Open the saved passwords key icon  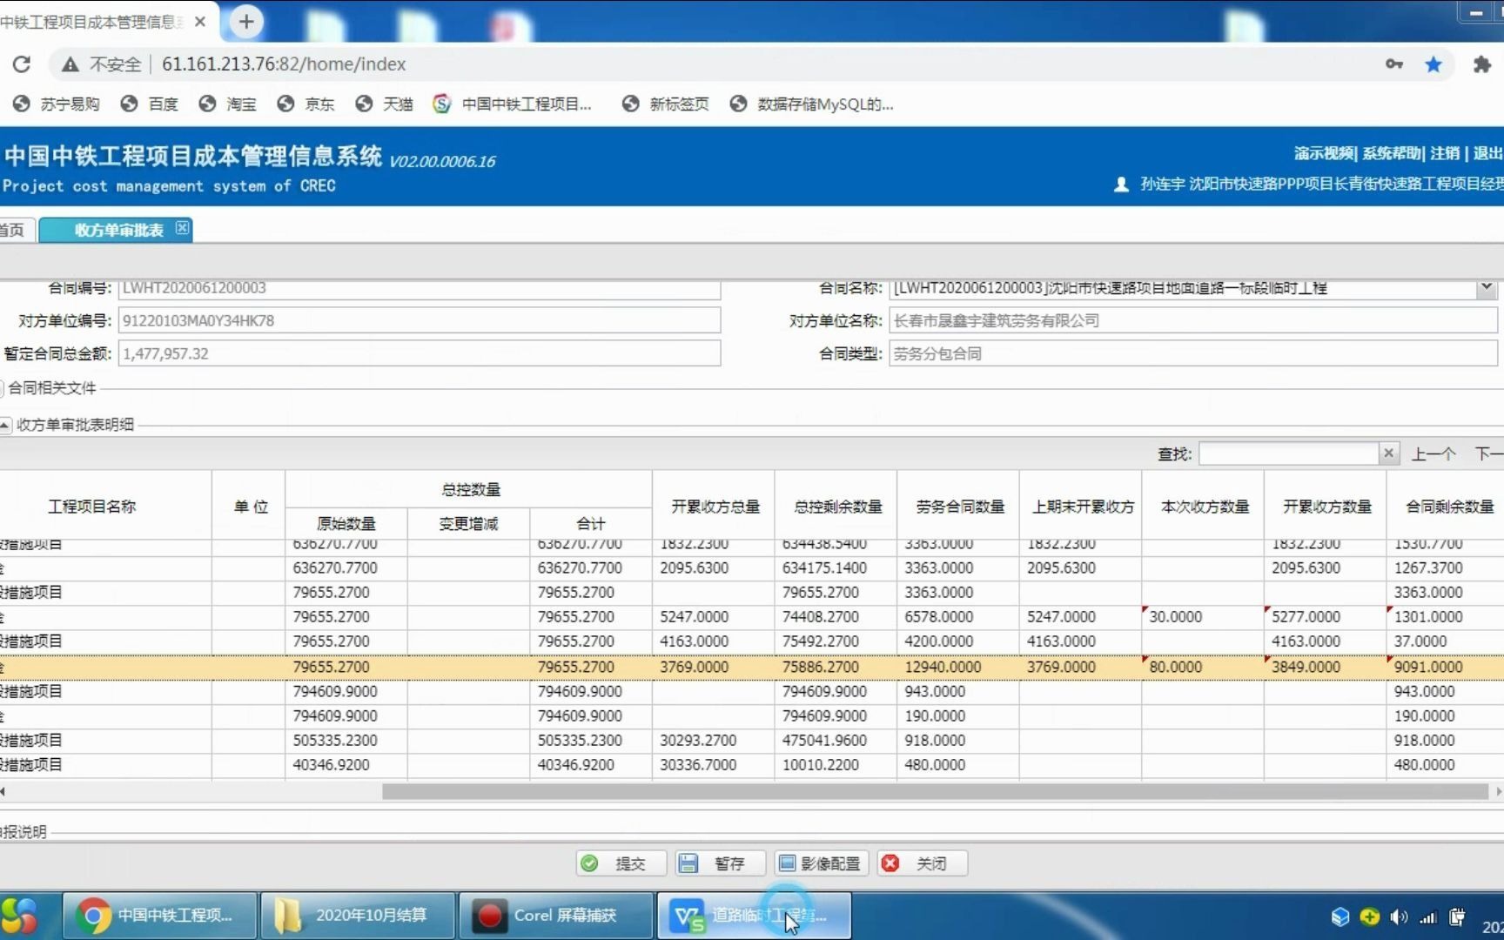point(1394,64)
